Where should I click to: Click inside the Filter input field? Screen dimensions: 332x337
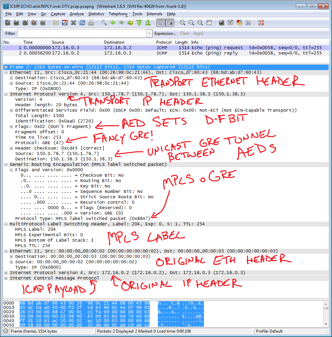[x=81, y=33]
